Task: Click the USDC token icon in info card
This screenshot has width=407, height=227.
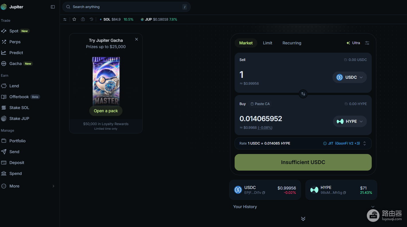Action: pyautogui.click(x=238, y=190)
